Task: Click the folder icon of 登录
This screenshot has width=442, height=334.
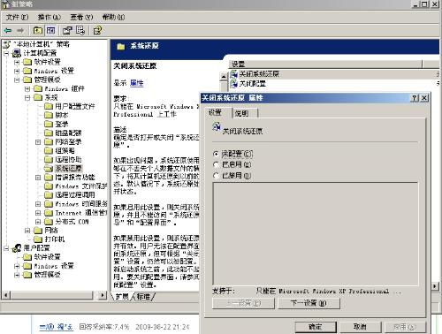Action: [49, 124]
